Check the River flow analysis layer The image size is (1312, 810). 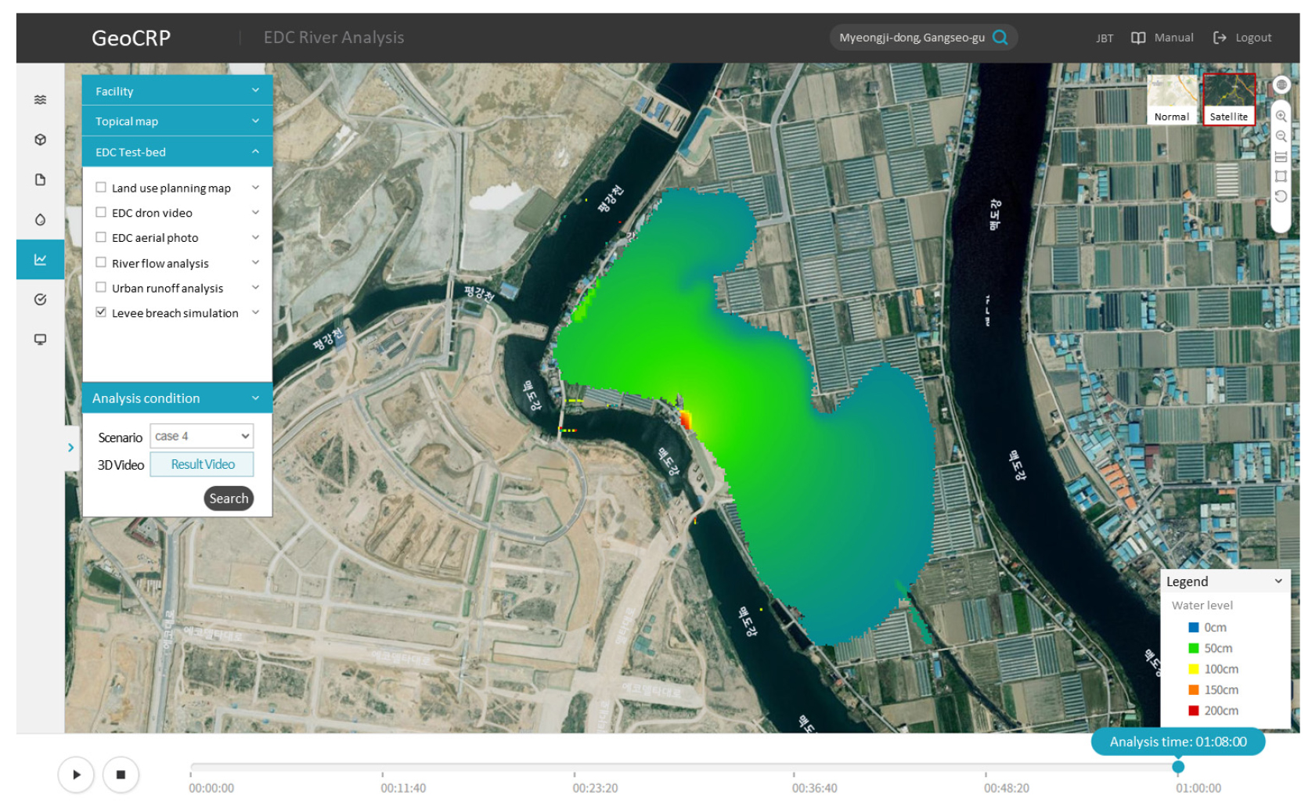[101, 263]
